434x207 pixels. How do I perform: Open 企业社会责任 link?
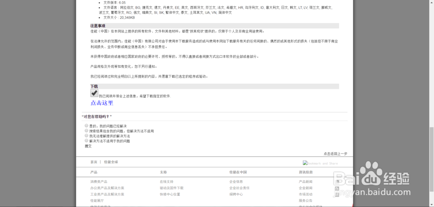click(x=240, y=188)
